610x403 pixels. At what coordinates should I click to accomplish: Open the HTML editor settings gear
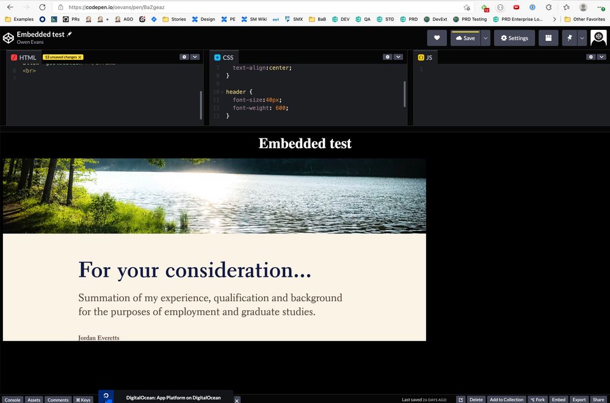click(184, 57)
